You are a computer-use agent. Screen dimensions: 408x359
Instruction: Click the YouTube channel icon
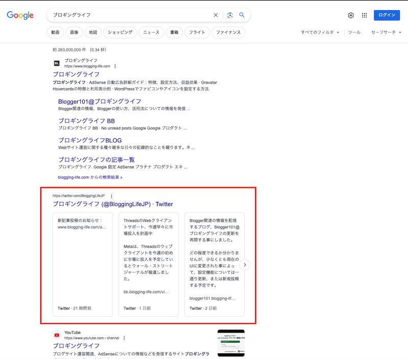click(x=57, y=335)
